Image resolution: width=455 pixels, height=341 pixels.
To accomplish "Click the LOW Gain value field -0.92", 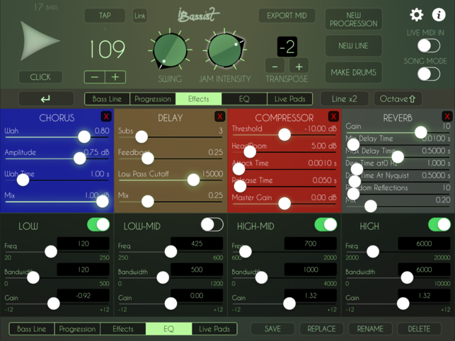I will (x=83, y=296).
